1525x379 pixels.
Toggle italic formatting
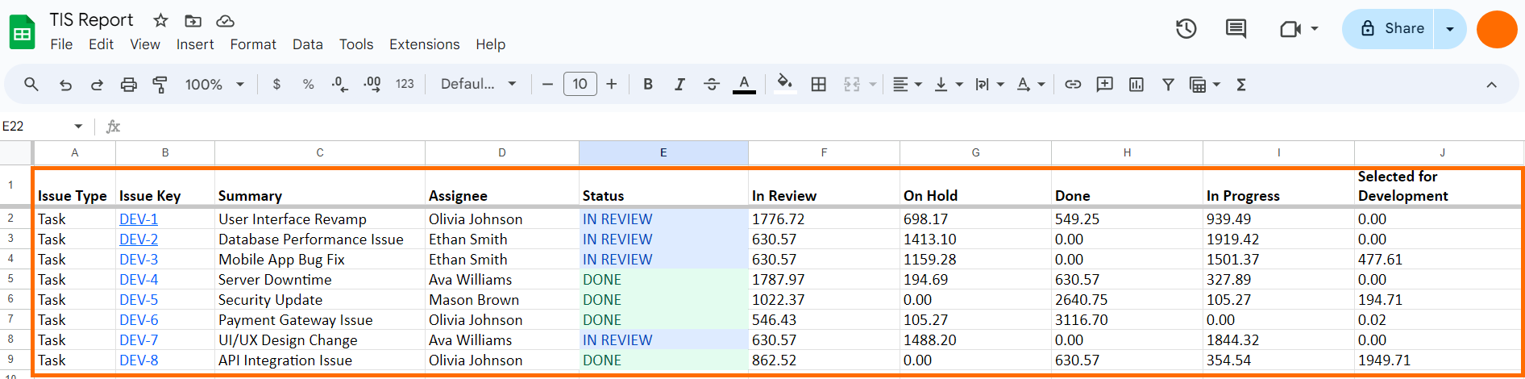(679, 85)
